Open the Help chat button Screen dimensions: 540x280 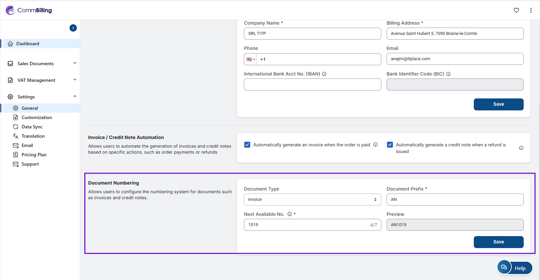click(x=515, y=268)
